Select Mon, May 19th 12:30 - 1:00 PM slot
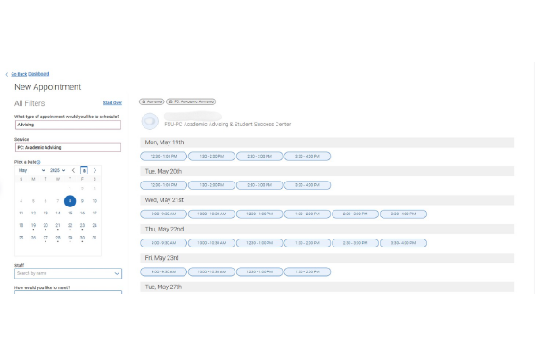This screenshot has width=535, height=356. (163, 156)
